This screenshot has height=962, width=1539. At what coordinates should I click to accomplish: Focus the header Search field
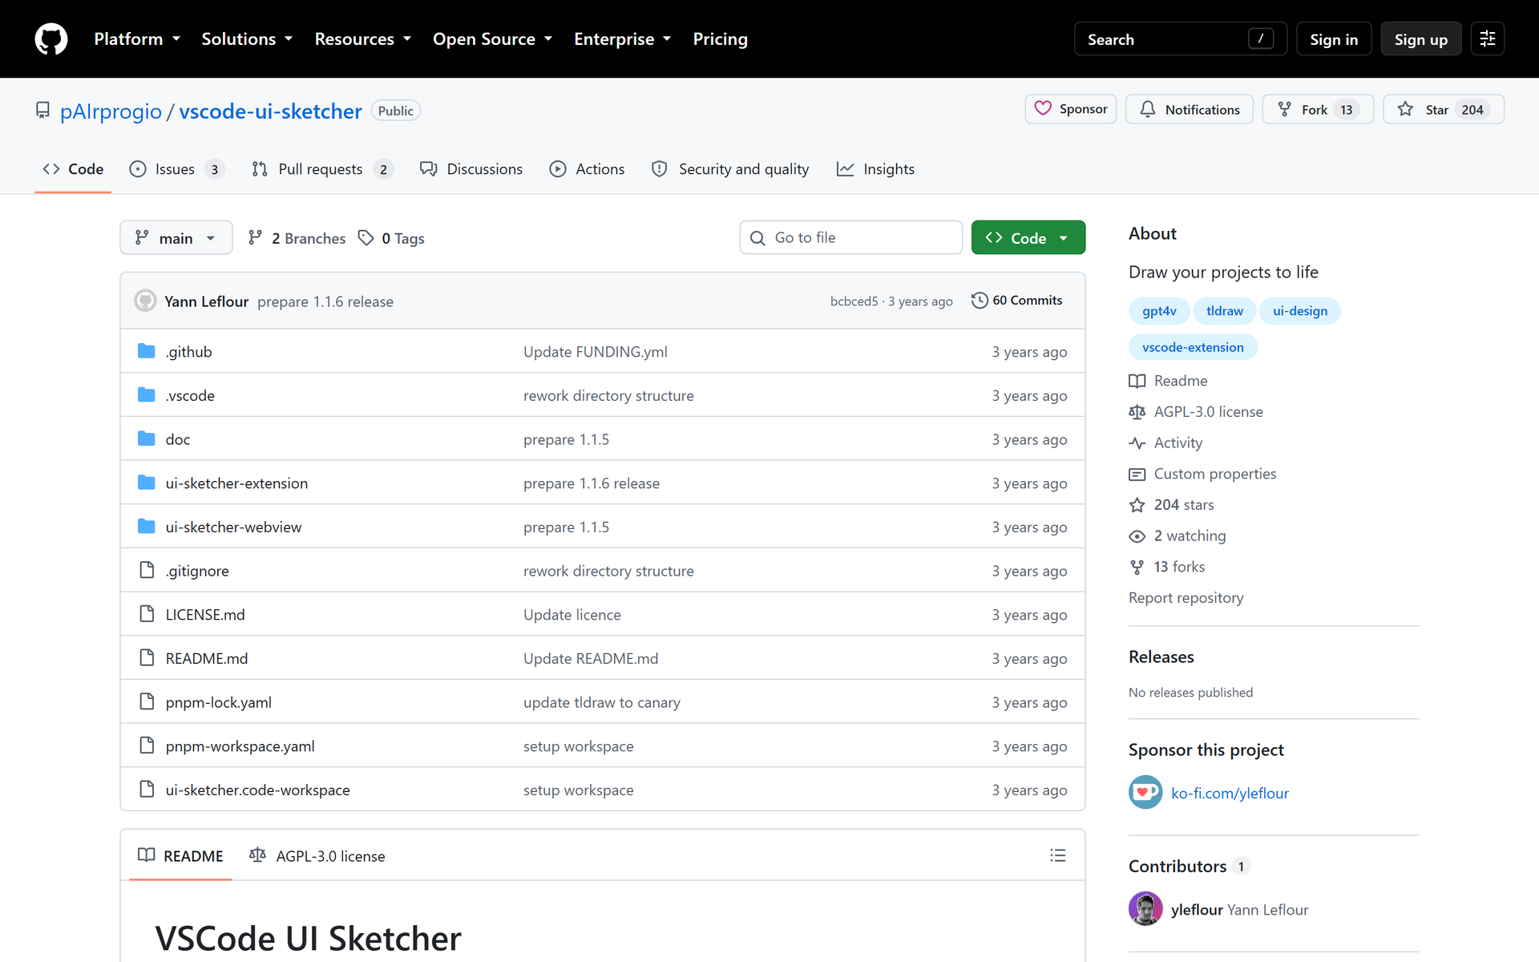point(1180,38)
